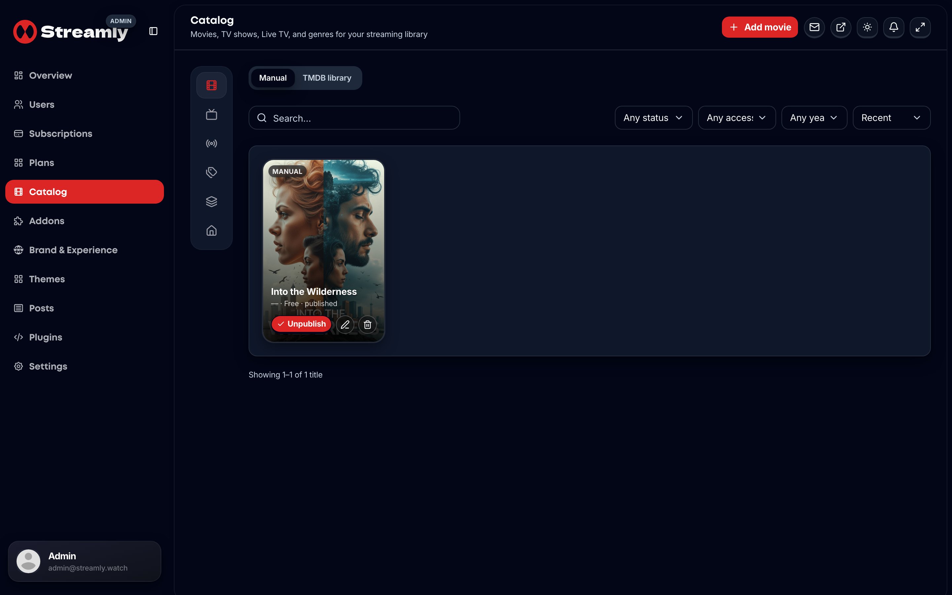Toggle light theme with sun icon
The width and height of the screenshot is (952, 595).
pyautogui.click(x=867, y=27)
